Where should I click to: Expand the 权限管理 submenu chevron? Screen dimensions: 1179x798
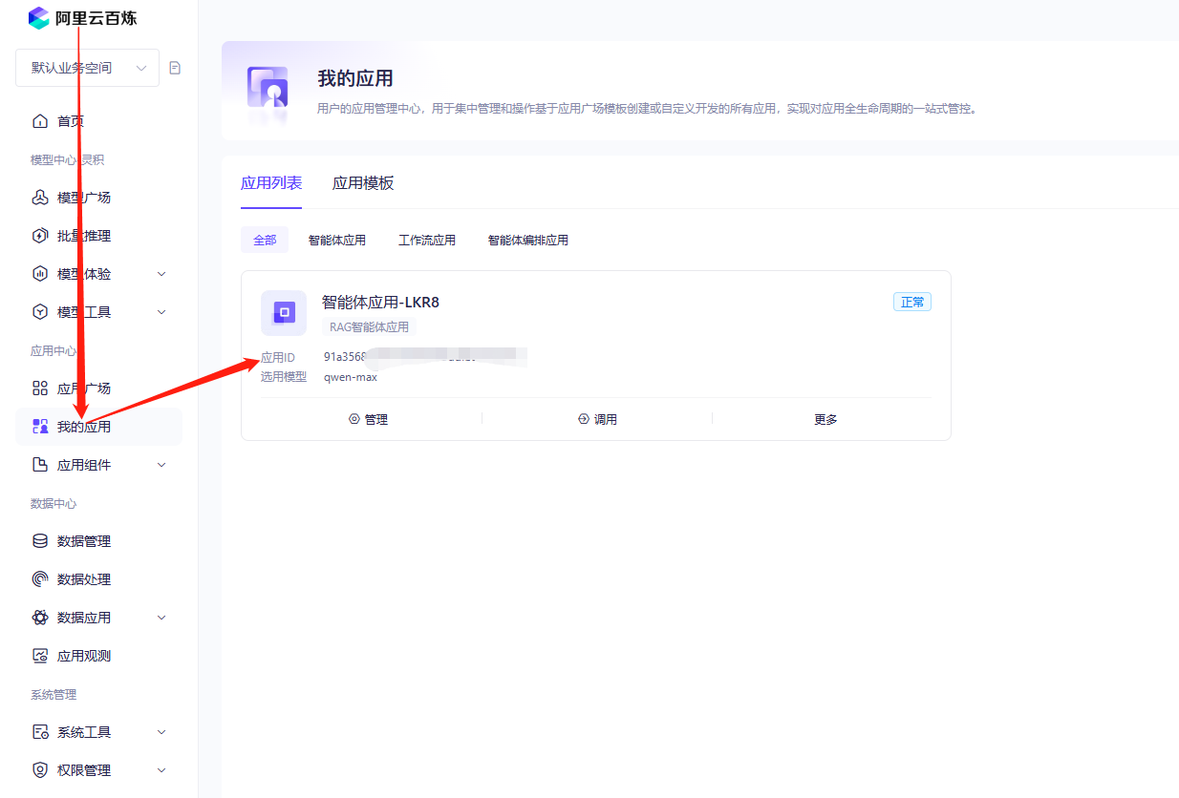coord(161,770)
